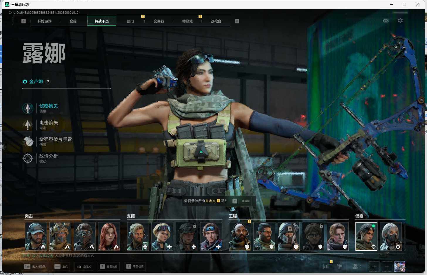Screen dimensions: 427x275
Task: Click the first empty squad plus slot
Action: (x=374, y=267)
